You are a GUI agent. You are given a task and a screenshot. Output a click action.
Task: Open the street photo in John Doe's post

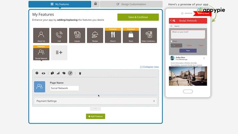click(x=188, y=76)
